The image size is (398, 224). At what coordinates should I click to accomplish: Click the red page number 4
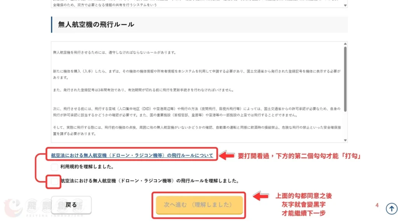pos(377,205)
